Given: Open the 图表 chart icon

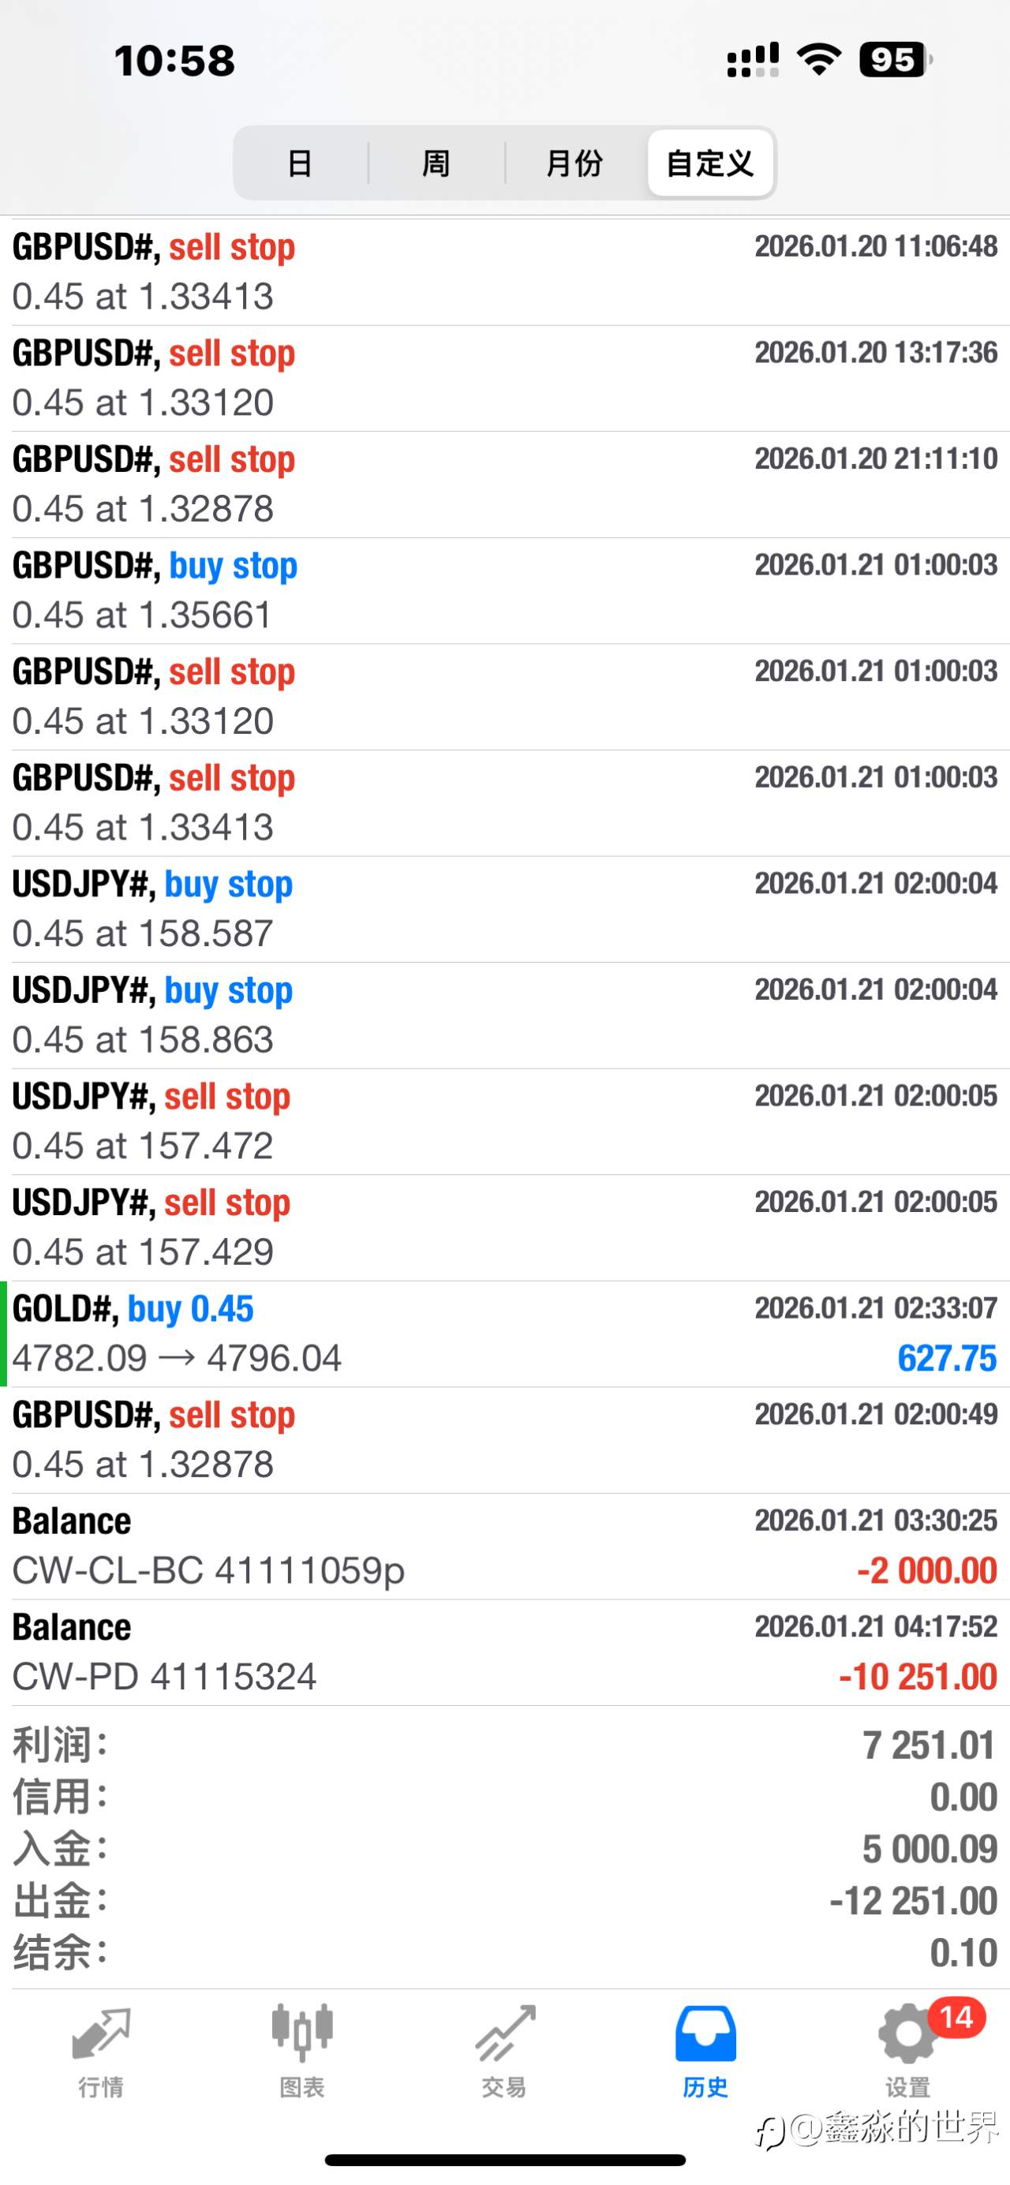Looking at the screenshot, I should [302, 2034].
